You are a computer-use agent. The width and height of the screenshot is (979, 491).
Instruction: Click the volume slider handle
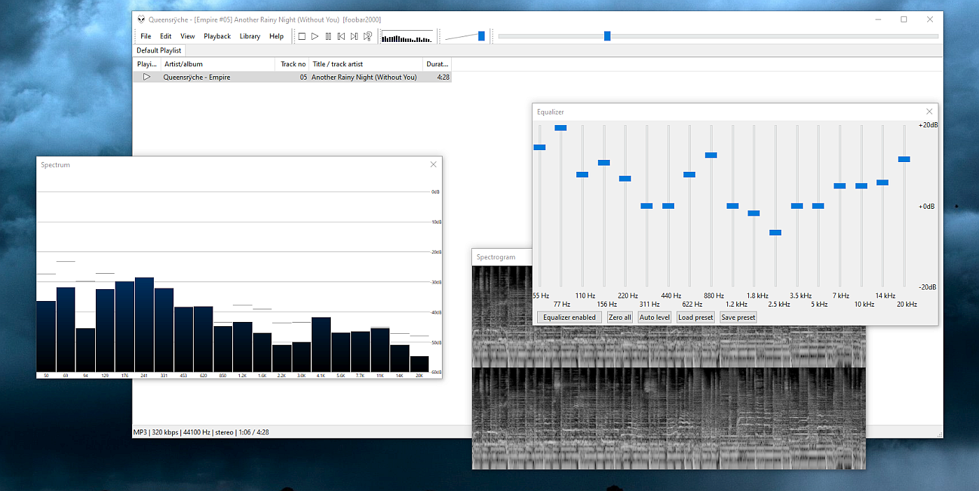481,36
